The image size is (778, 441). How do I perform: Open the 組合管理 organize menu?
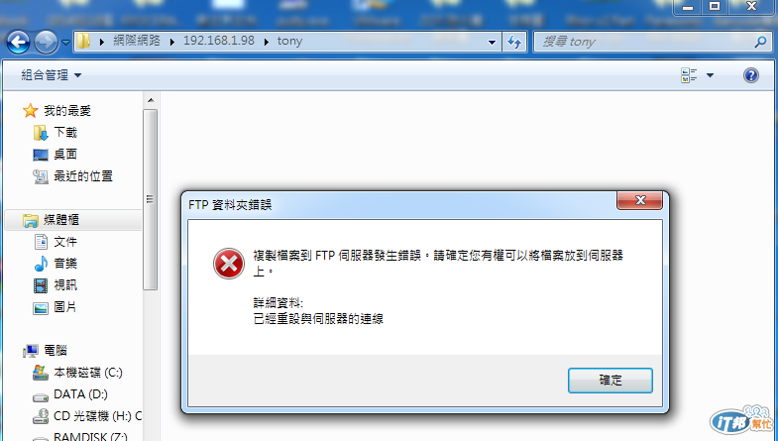point(52,75)
